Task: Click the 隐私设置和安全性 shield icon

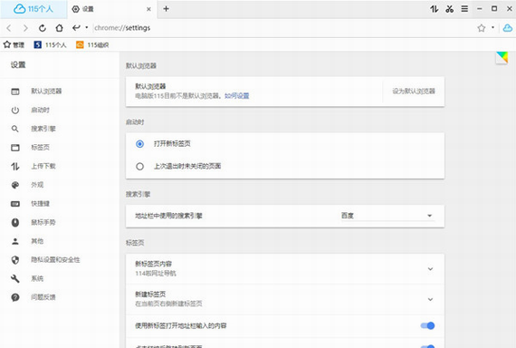Action: pos(15,260)
